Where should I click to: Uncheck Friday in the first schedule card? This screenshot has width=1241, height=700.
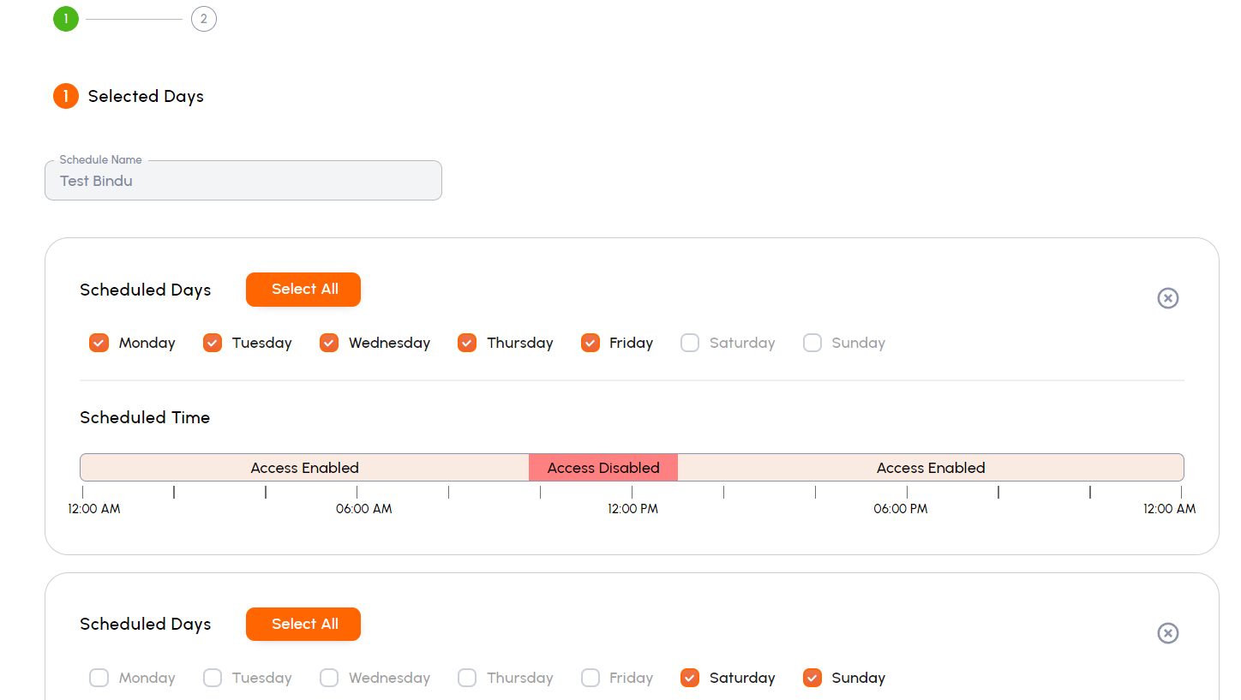[x=591, y=343]
